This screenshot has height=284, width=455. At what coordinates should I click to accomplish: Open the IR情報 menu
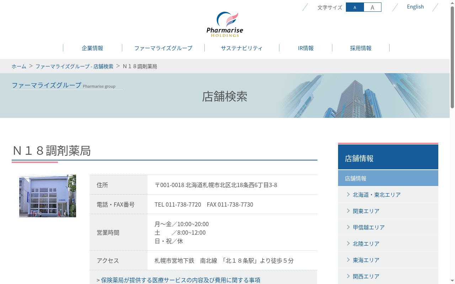(306, 48)
